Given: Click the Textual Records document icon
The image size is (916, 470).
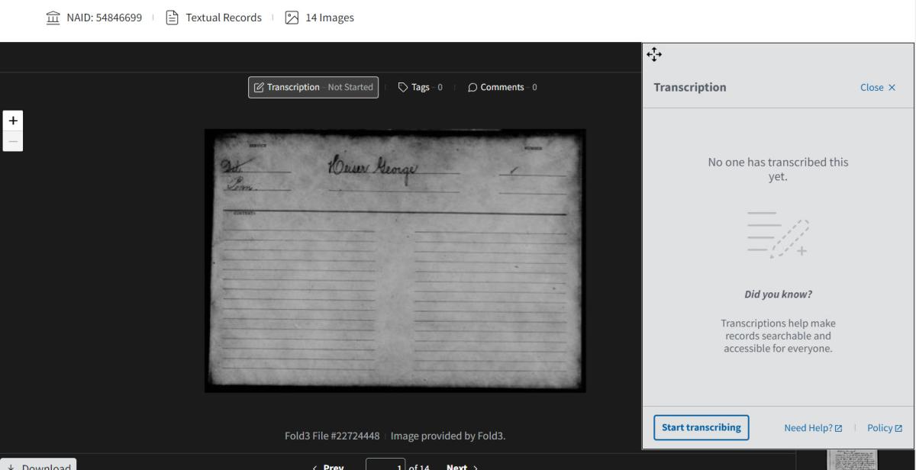Looking at the screenshot, I should point(172,18).
